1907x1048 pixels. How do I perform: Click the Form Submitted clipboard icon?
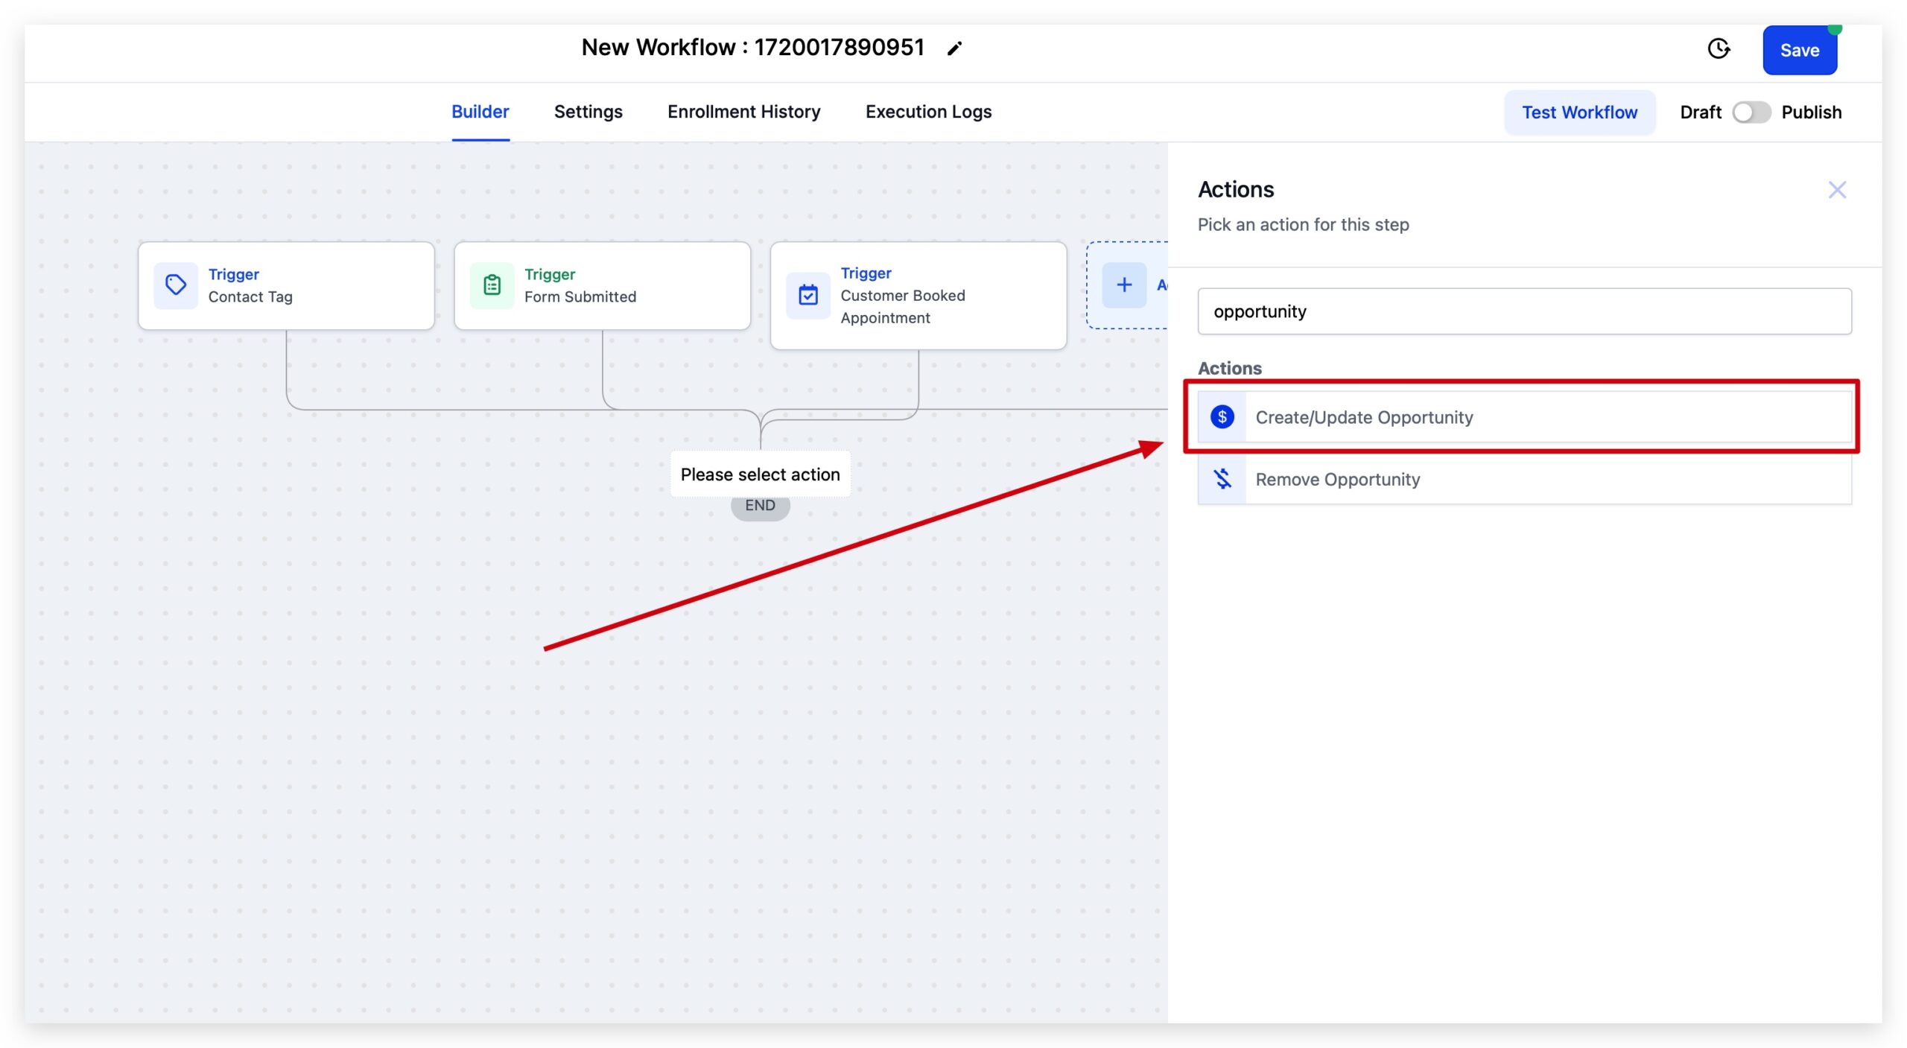[491, 285]
